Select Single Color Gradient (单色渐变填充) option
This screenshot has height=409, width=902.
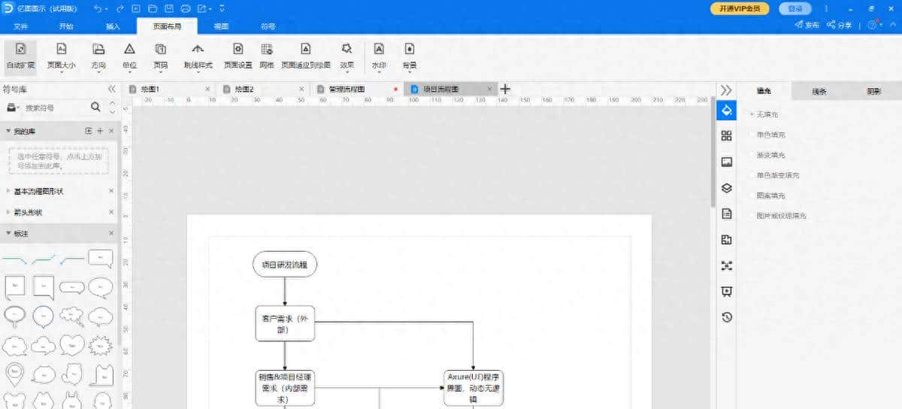tap(776, 175)
